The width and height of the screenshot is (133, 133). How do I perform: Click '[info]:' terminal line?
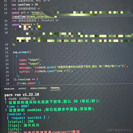[x=15, y=129]
